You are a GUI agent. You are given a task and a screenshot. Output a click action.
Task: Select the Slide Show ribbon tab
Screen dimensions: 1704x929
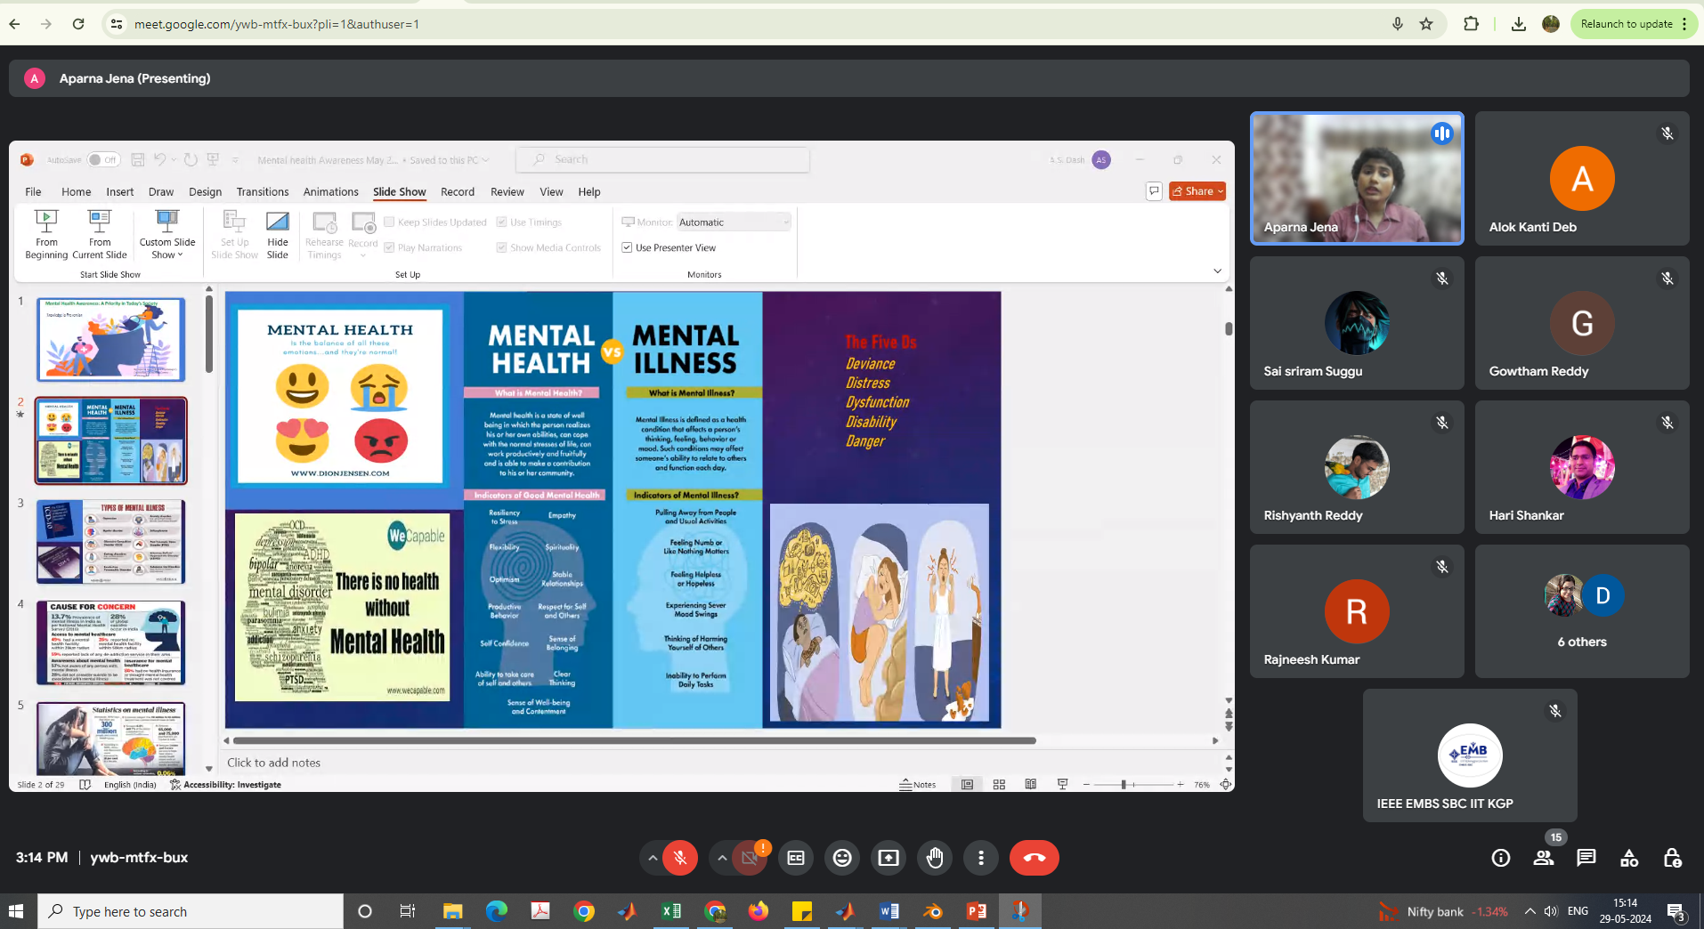point(399,191)
